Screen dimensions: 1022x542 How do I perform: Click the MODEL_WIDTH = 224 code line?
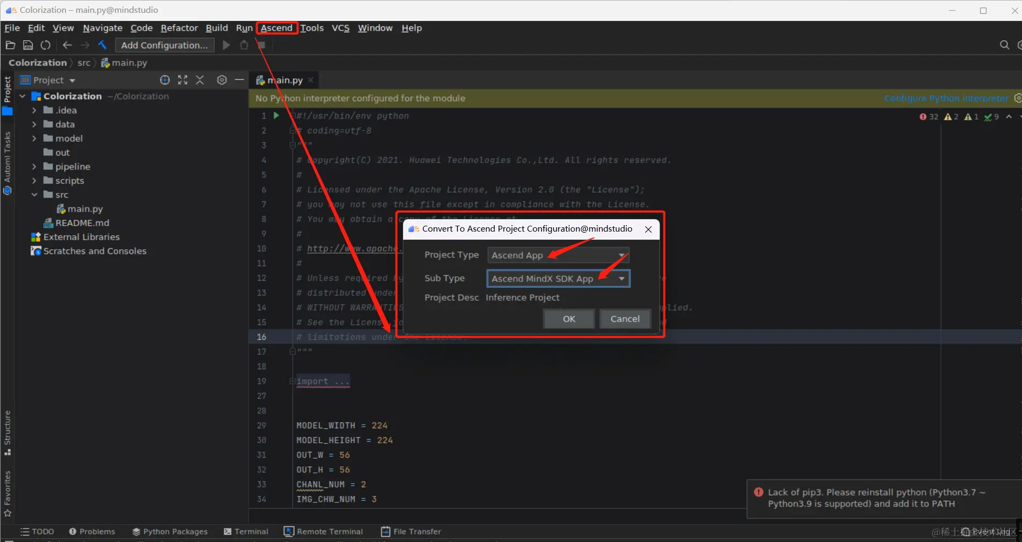(x=342, y=426)
